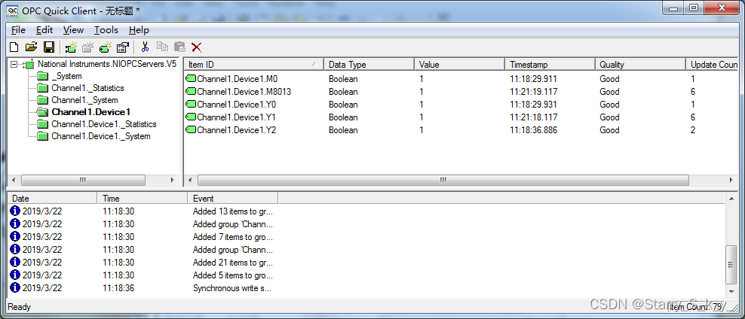Open the Tools menu
The image size is (745, 319).
(106, 30)
